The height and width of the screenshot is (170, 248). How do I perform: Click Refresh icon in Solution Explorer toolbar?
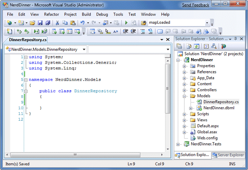pyautogui.click(x=196, y=46)
